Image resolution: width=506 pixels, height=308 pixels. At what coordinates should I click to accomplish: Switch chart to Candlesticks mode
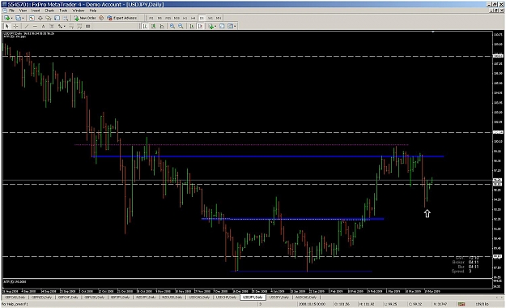(x=154, y=26)
